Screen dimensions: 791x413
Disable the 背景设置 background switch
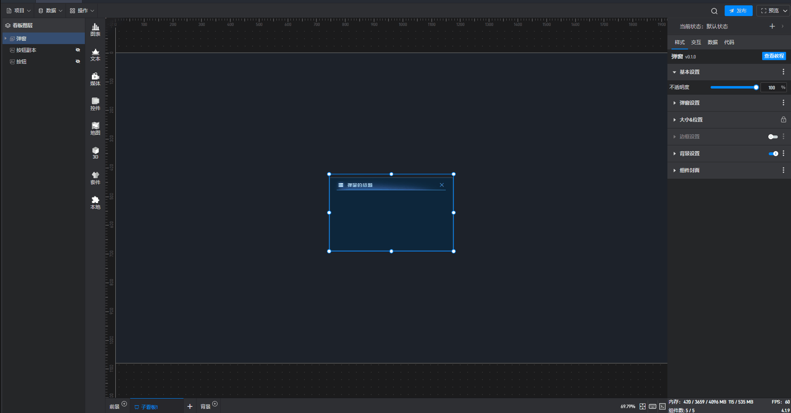(x=773, y=154)
